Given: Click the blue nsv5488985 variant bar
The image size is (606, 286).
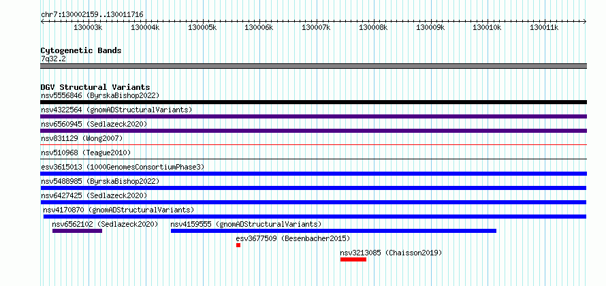Looking at the screenshot, I should [313, 188].
